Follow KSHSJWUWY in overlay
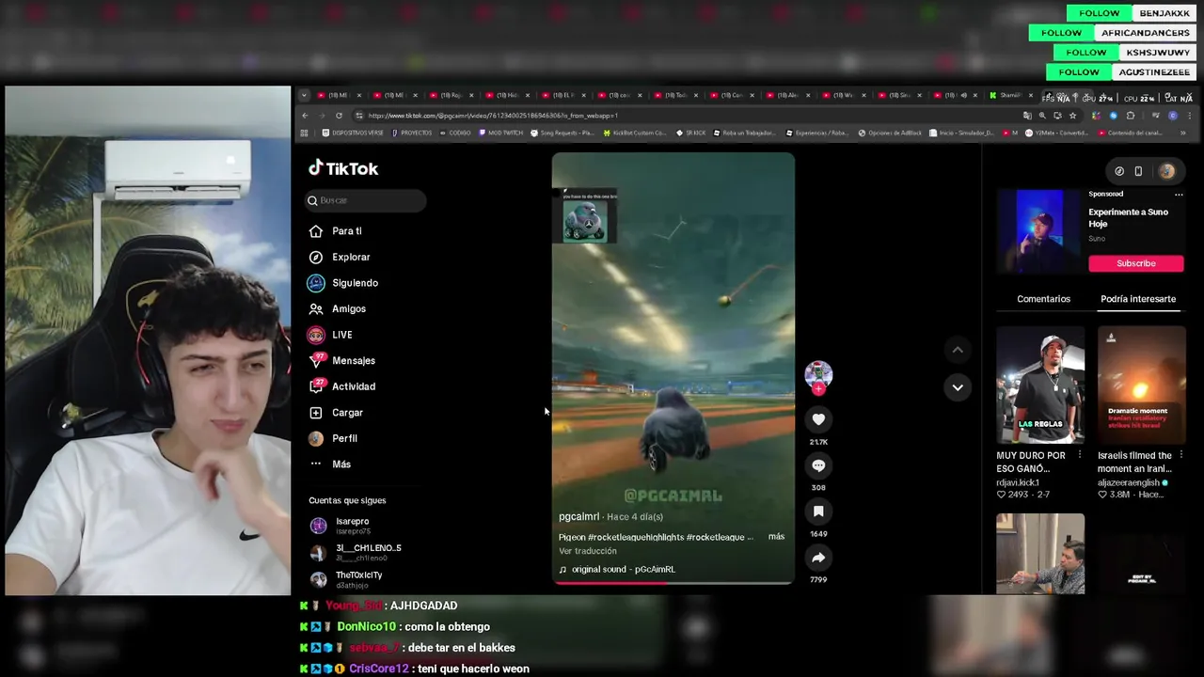 [1086, 53]
